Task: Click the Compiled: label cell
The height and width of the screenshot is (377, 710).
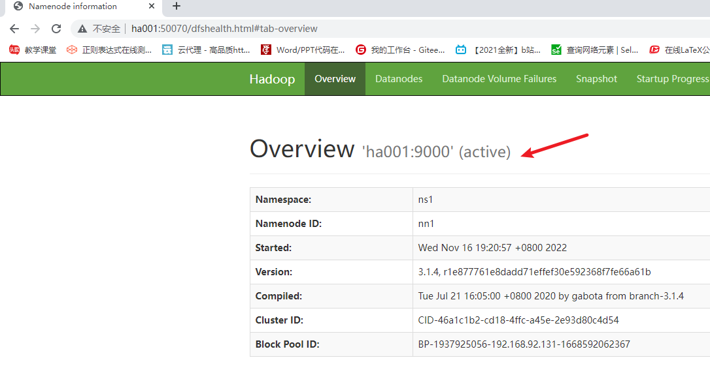Action: pyautogui.click(x=331, y=296)
